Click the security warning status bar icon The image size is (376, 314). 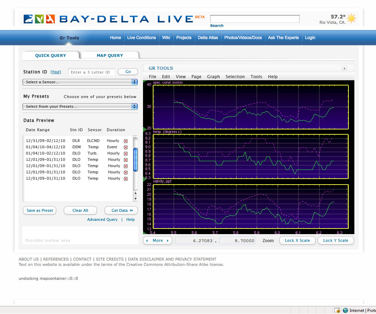pyautogui.click(x=337, y=311)
